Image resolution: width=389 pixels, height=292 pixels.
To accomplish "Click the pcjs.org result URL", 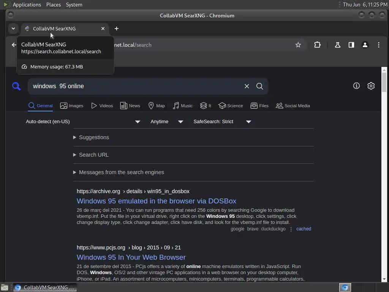I will (128, 248).
